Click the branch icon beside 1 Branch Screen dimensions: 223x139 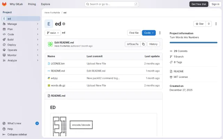(x=171, y=57)
